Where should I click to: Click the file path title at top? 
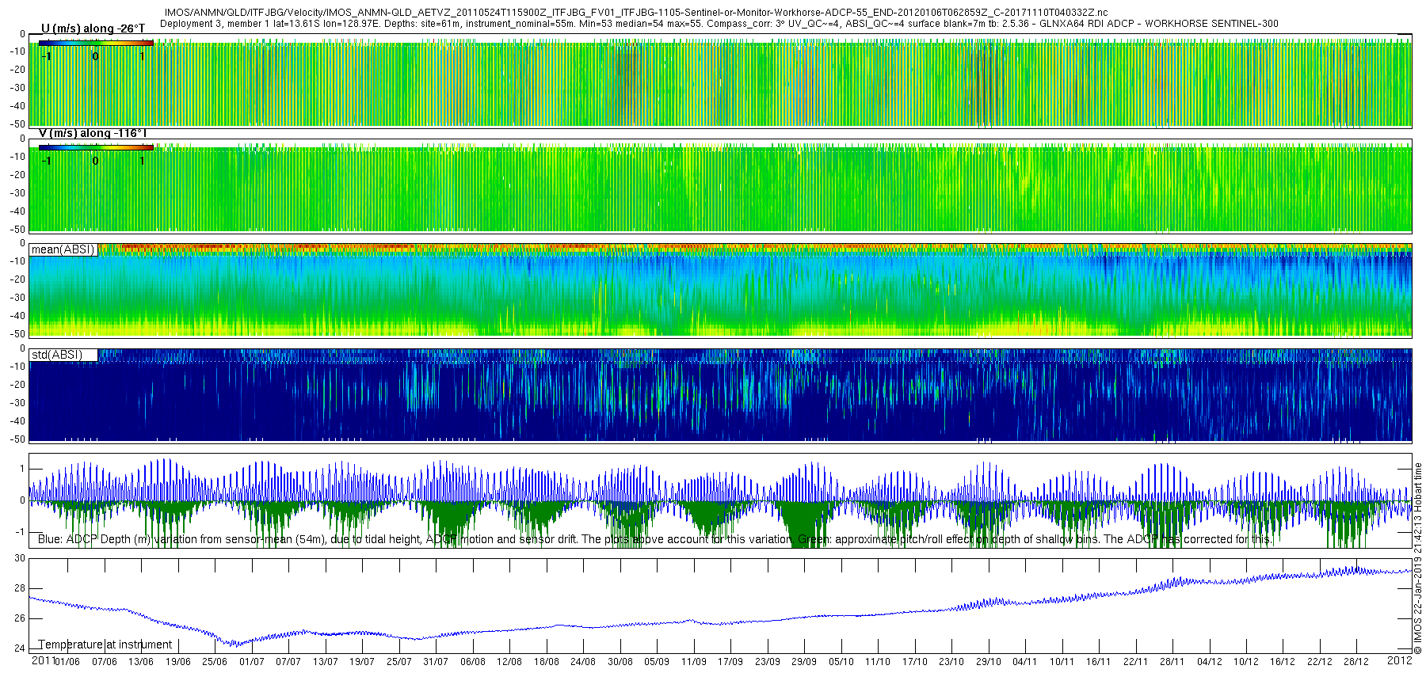click(636, 13)
